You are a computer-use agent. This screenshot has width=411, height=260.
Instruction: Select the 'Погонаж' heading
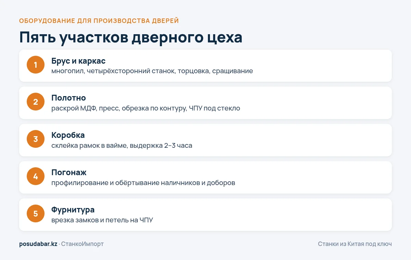coord(69,172)
